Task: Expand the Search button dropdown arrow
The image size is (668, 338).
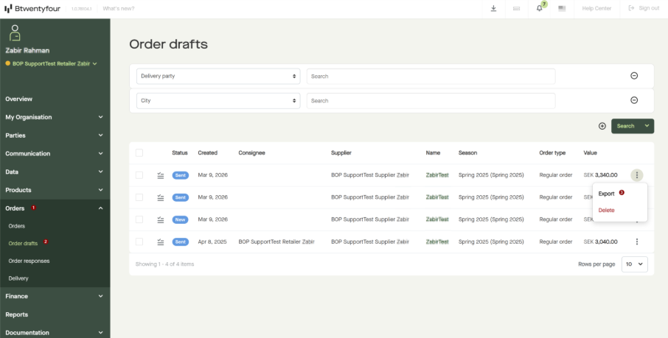Action: pyautogui.click(x=647, y=126)
